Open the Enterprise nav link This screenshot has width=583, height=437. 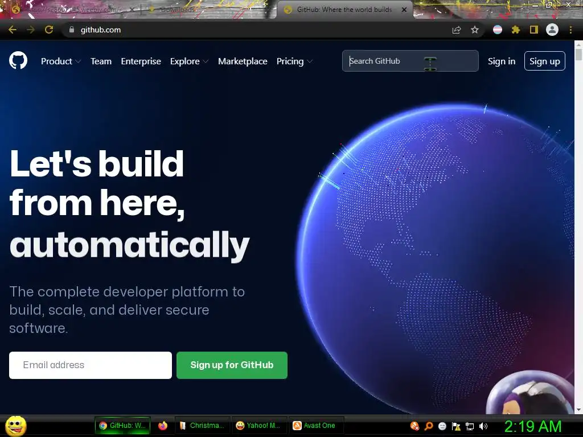141,61
